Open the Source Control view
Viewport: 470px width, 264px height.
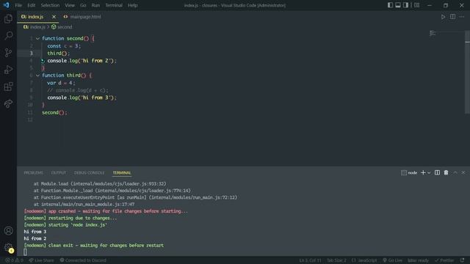[x=8, y=53]
